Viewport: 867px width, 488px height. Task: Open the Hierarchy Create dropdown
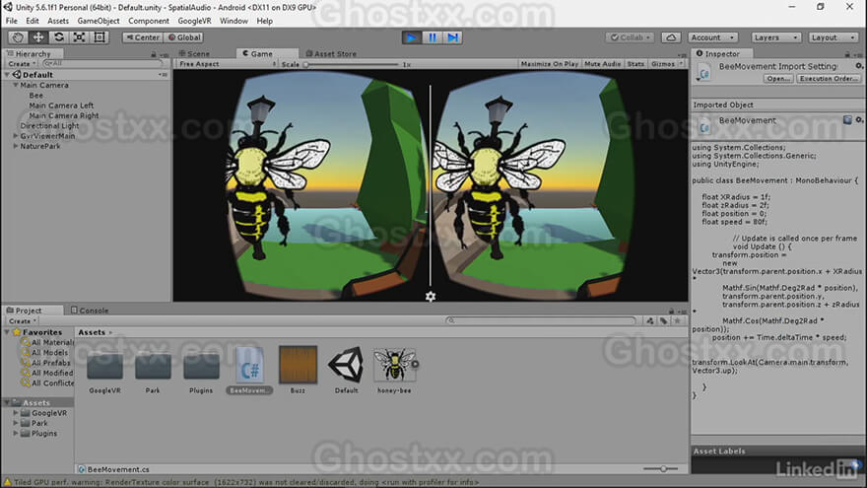(x=22, y=64)
